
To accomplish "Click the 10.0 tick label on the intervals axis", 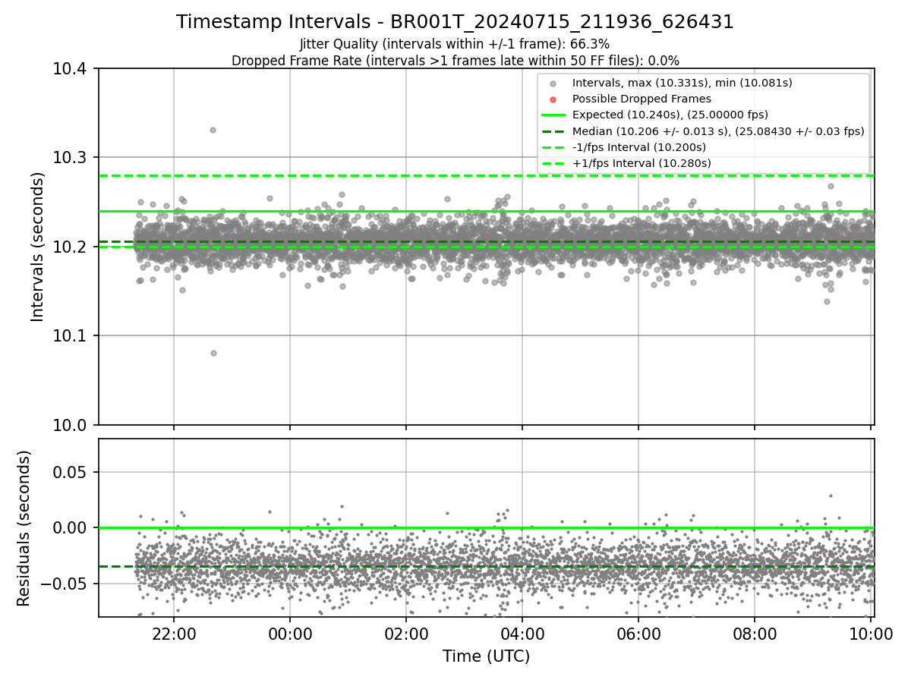I will 71,425.
